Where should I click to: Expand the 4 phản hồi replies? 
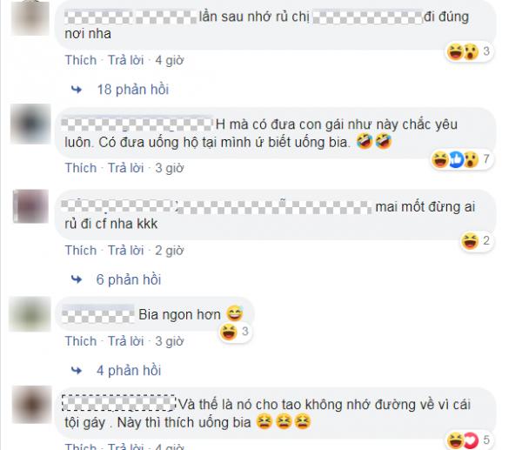129,371
